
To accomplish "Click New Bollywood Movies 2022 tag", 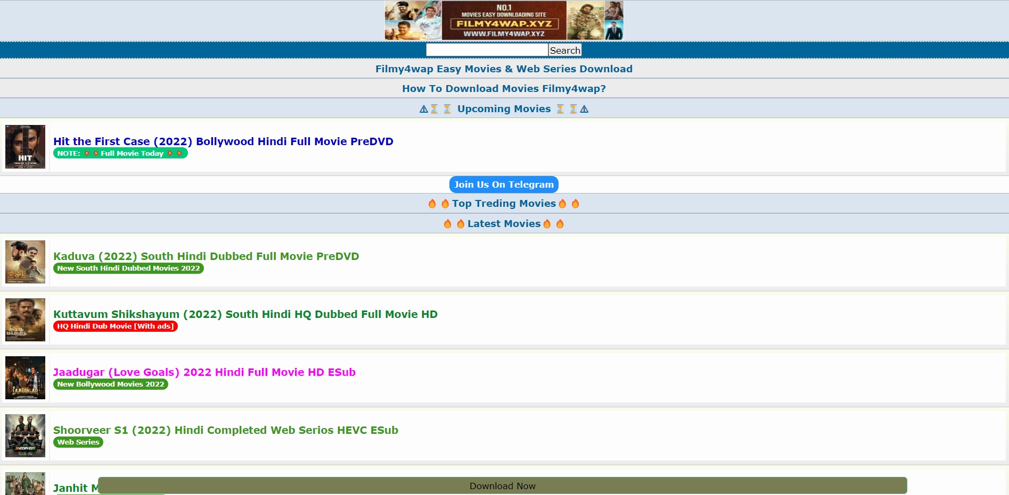I will (x=111, y=384).
